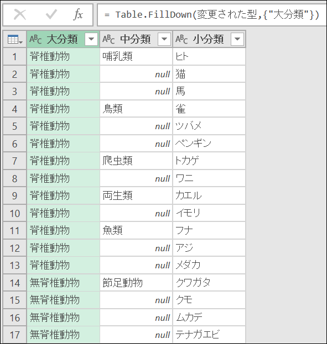Click the ABC type icon of 小分類 column

click(181, 39)
